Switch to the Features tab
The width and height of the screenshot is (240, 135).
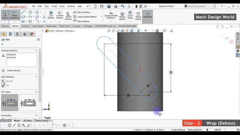point(5,26)
